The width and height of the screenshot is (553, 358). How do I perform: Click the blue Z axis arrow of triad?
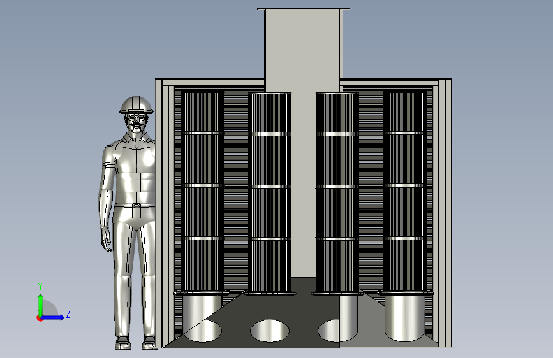pyautogui.click(x=53, y=317)
